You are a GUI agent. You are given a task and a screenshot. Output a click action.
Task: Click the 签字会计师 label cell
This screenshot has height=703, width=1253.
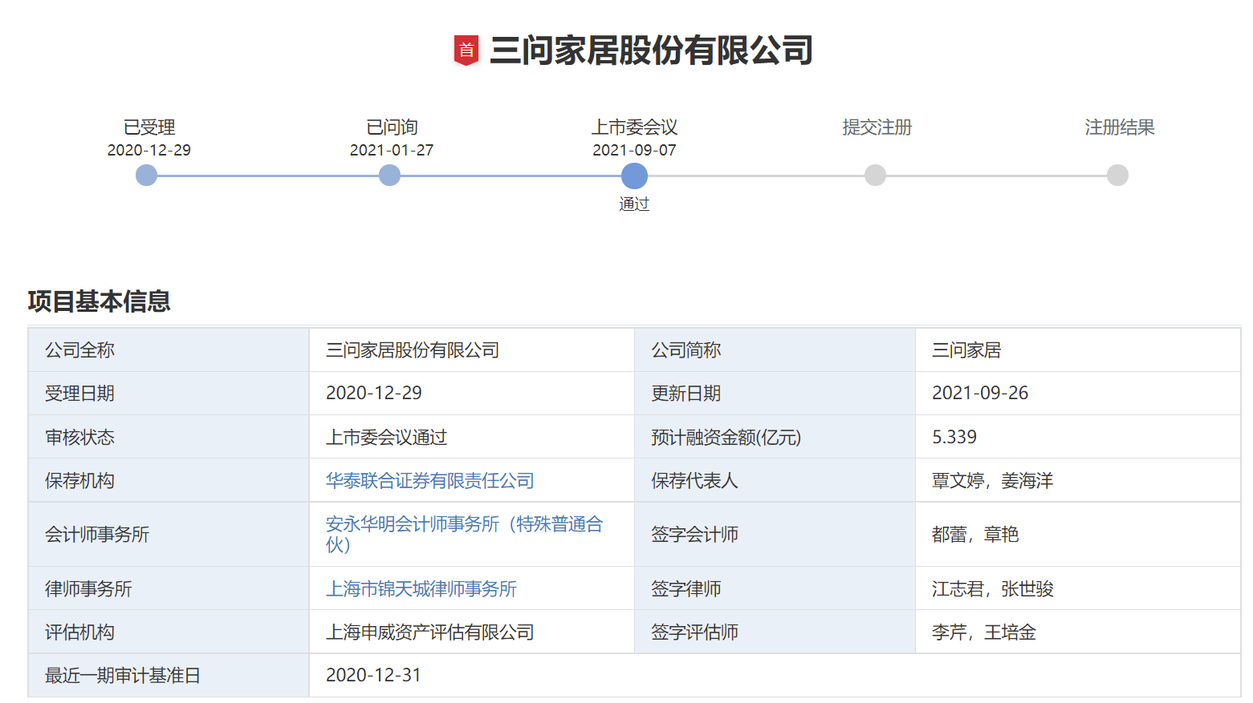[x=775, y=534]
